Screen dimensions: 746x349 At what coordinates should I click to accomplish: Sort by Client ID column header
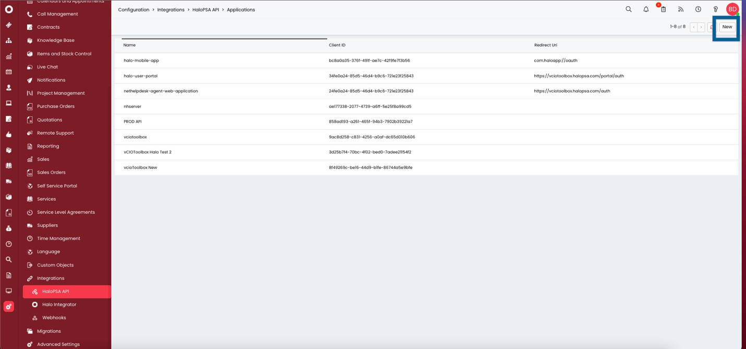click(x=337, y=45)
